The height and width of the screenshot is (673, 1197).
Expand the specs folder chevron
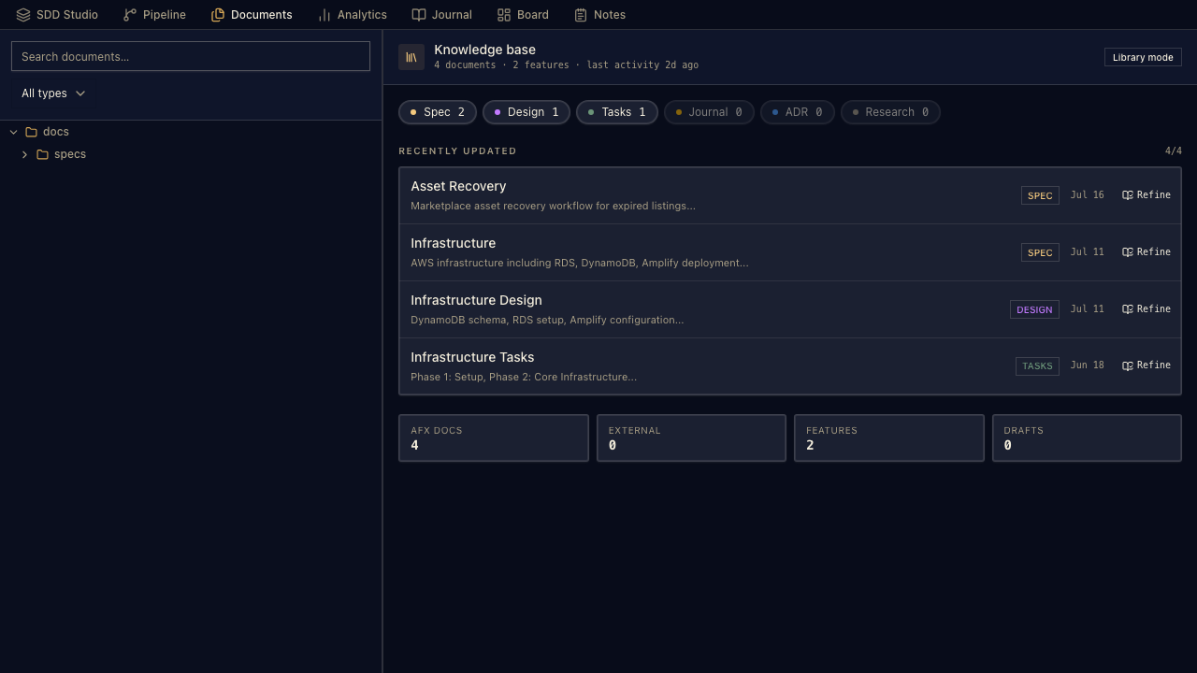tap(24, 154)
